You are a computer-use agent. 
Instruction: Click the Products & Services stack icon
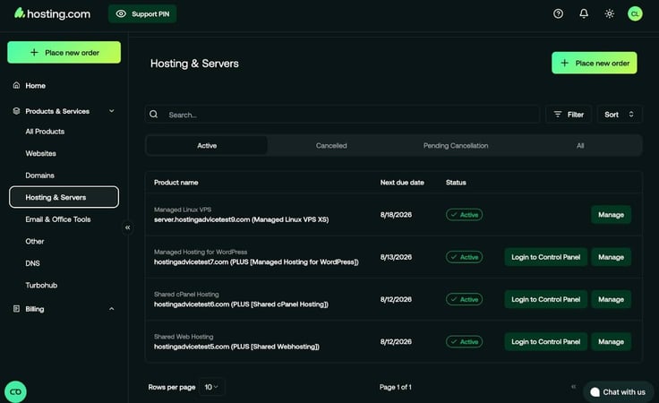tap(16, 111)
